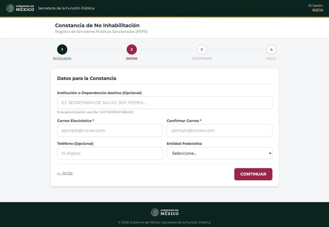Click the Datos para la Constancia heading
This screenshot has width=329, height=227.
click(x=87, y=78)
